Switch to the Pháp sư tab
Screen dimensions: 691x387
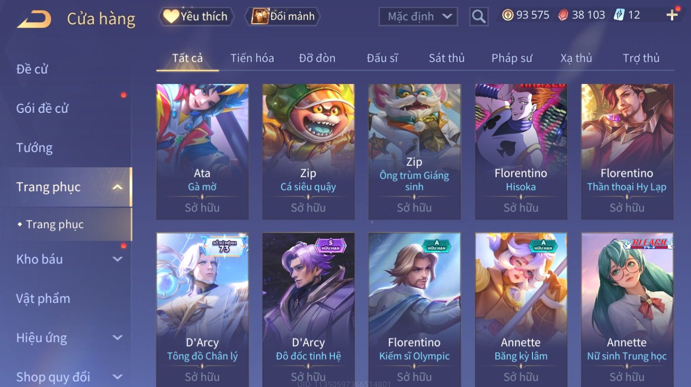pos(512,58)
